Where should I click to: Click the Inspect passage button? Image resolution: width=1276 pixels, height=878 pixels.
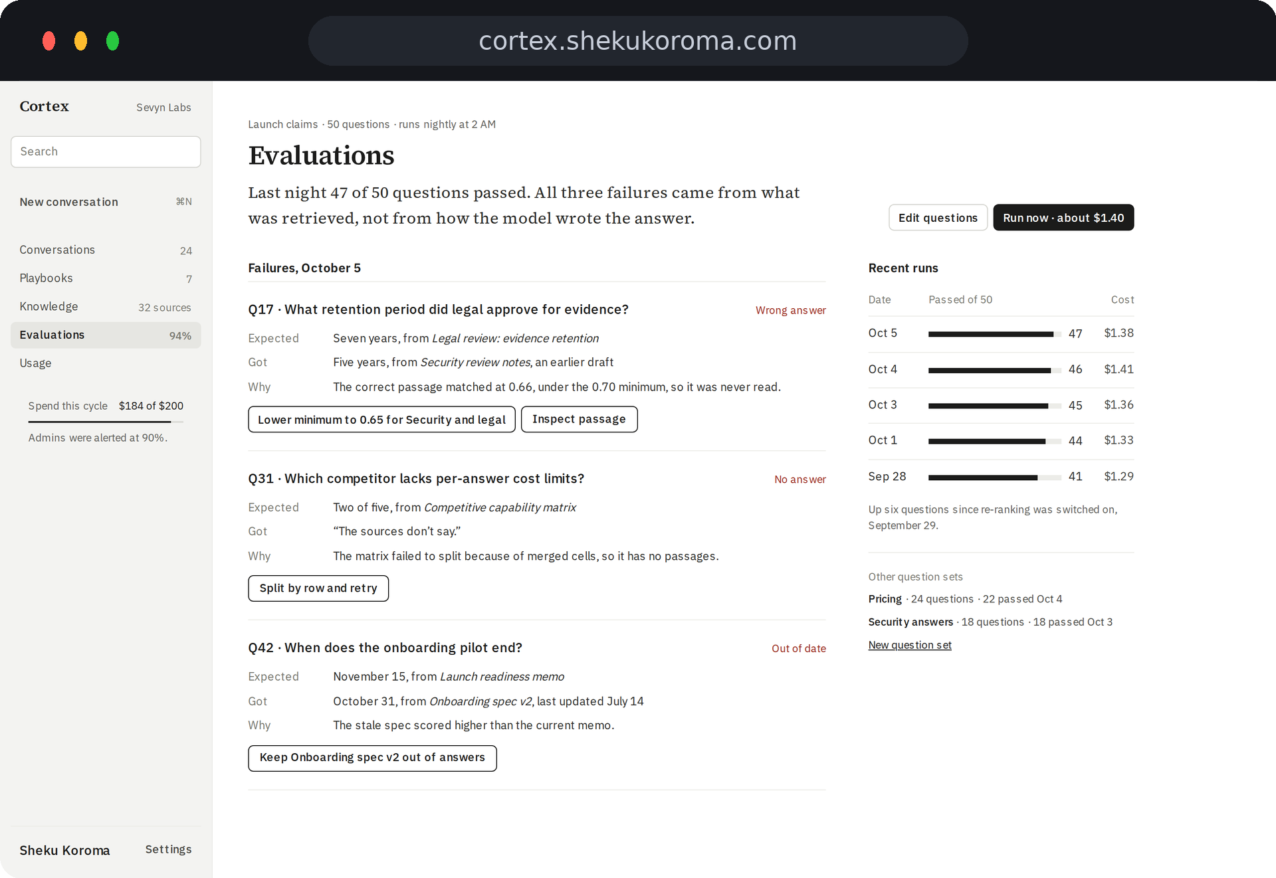pyautogui.click(x=579, y=420)
